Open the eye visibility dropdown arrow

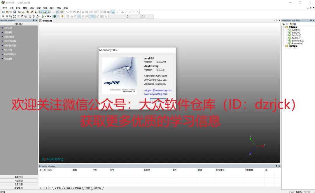coord(51,16)
